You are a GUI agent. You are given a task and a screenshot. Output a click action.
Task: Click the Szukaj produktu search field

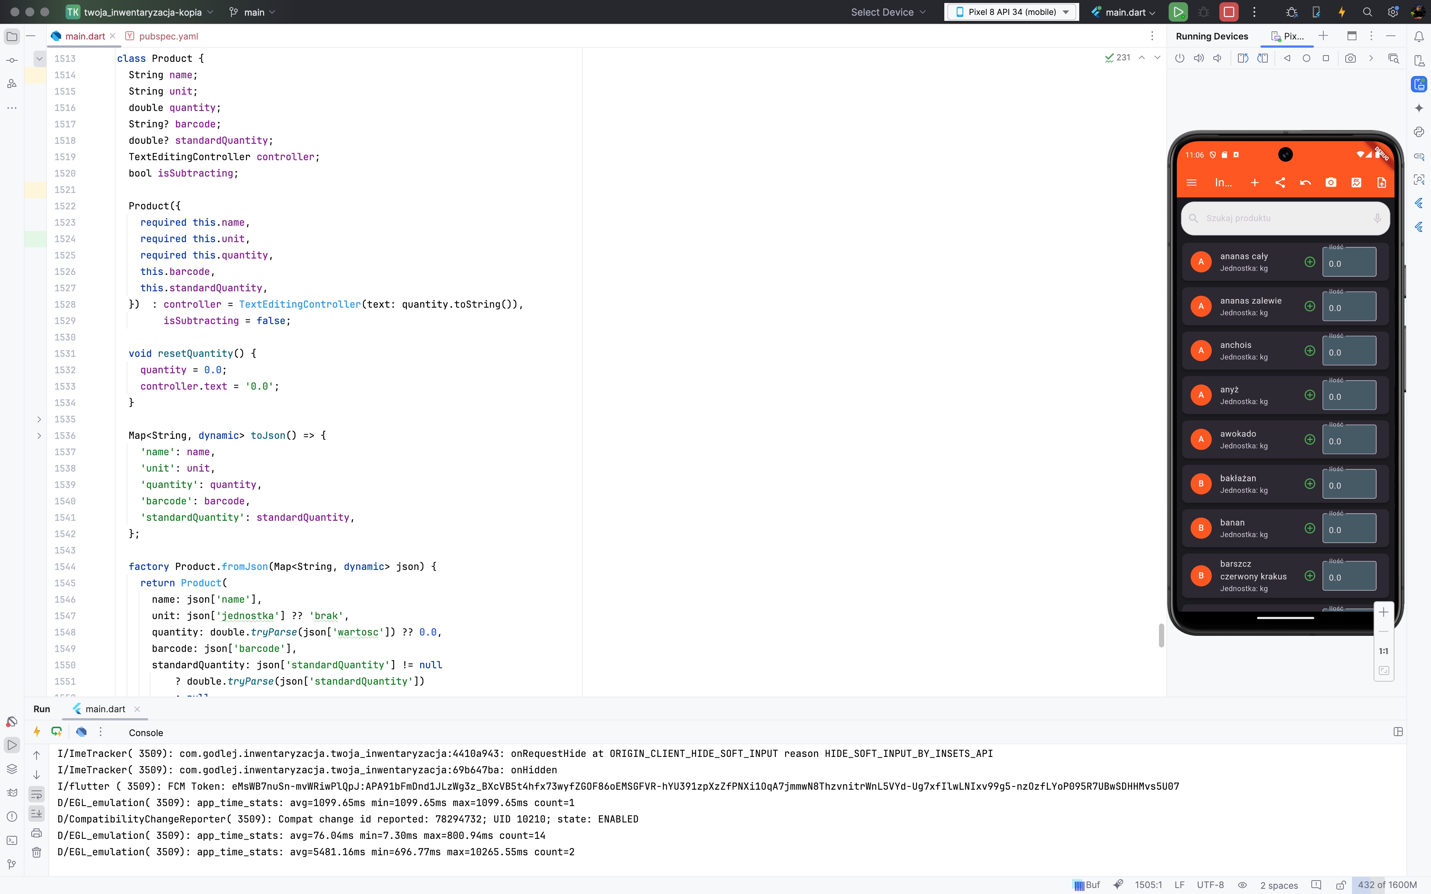pos(1285,218)
